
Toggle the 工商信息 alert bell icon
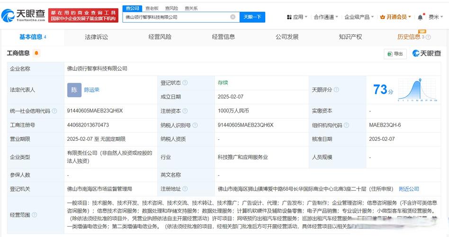[x=36, y=53]
